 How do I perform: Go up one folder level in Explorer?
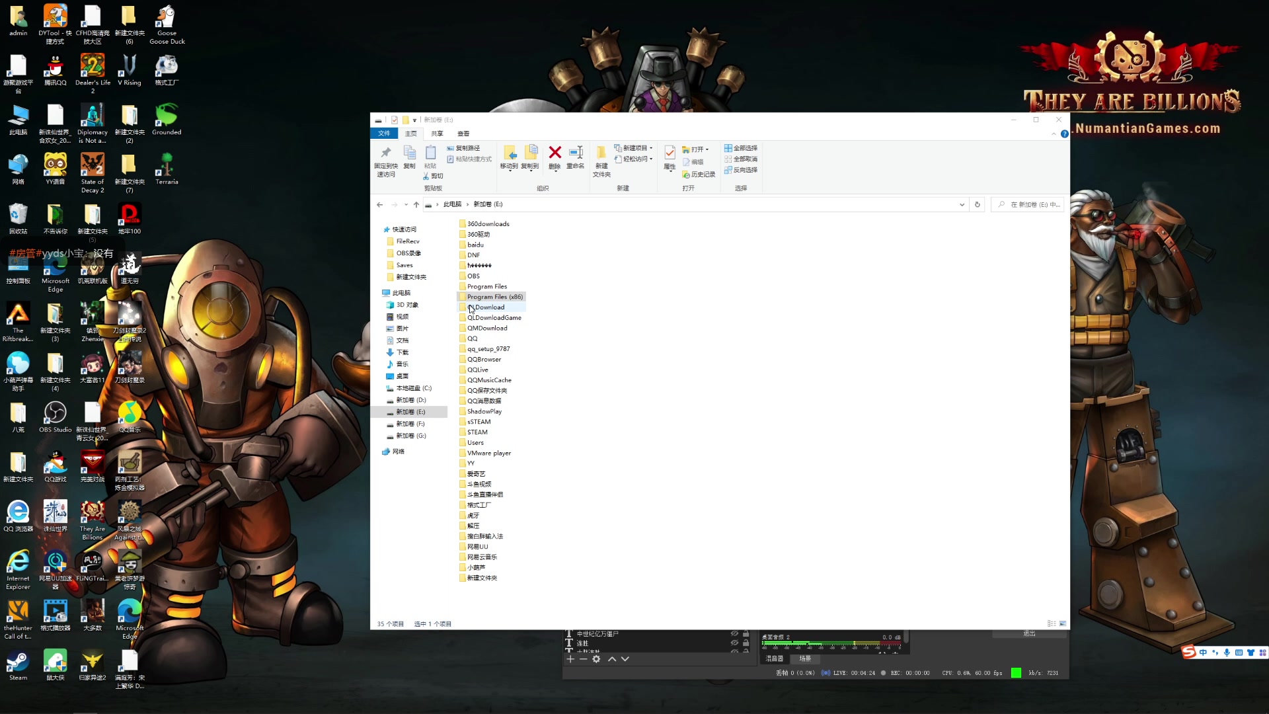coord(416,204)
